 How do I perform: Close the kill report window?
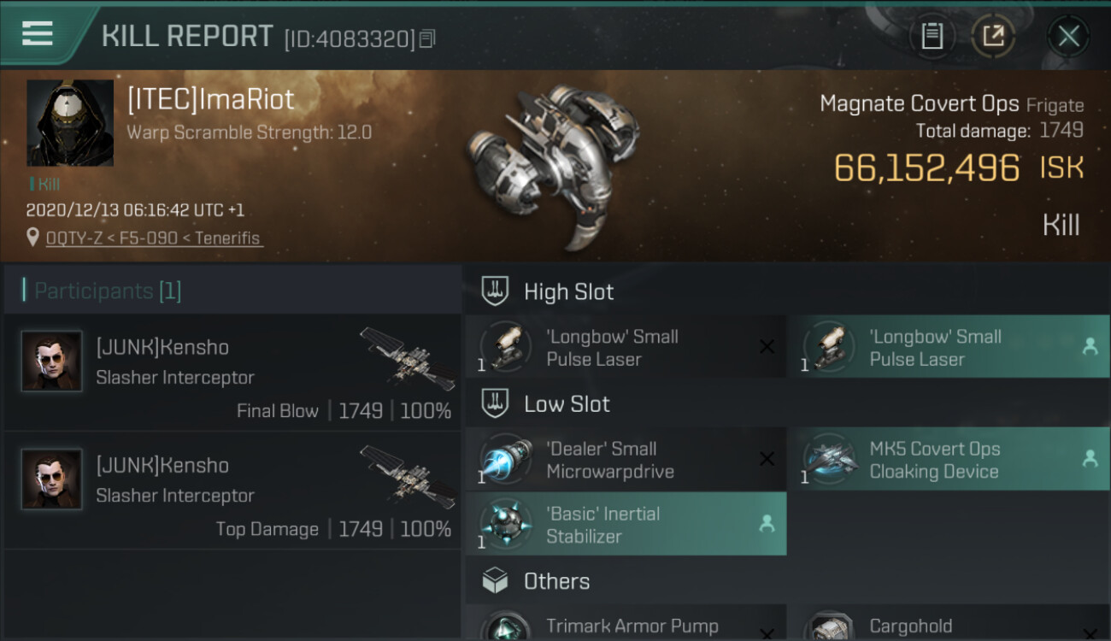coord(1068,36)
